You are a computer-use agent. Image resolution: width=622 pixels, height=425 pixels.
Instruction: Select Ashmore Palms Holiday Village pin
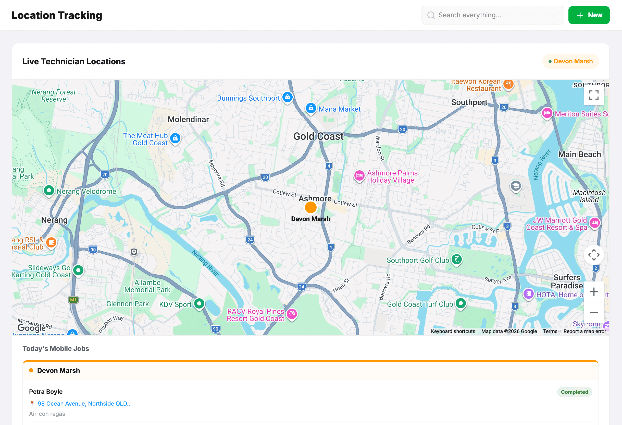[359, 176]
